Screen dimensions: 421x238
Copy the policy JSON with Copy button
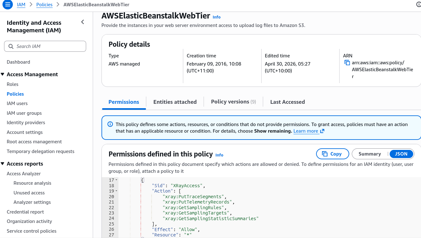pyautogui.click(x=333, y=154)
